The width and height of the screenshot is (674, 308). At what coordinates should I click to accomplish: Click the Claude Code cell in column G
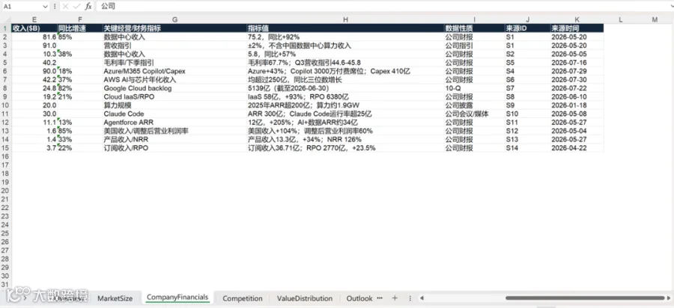174,114
